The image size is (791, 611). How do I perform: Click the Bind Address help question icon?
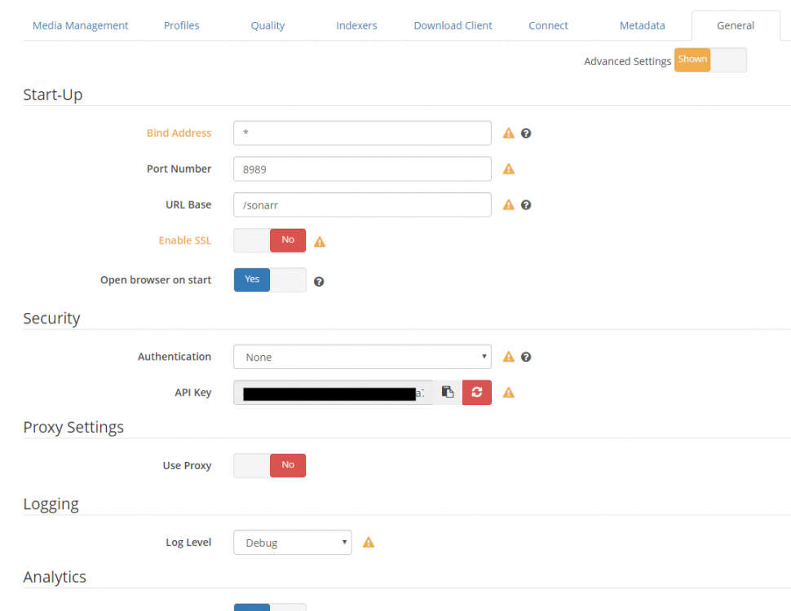[526, 133]
